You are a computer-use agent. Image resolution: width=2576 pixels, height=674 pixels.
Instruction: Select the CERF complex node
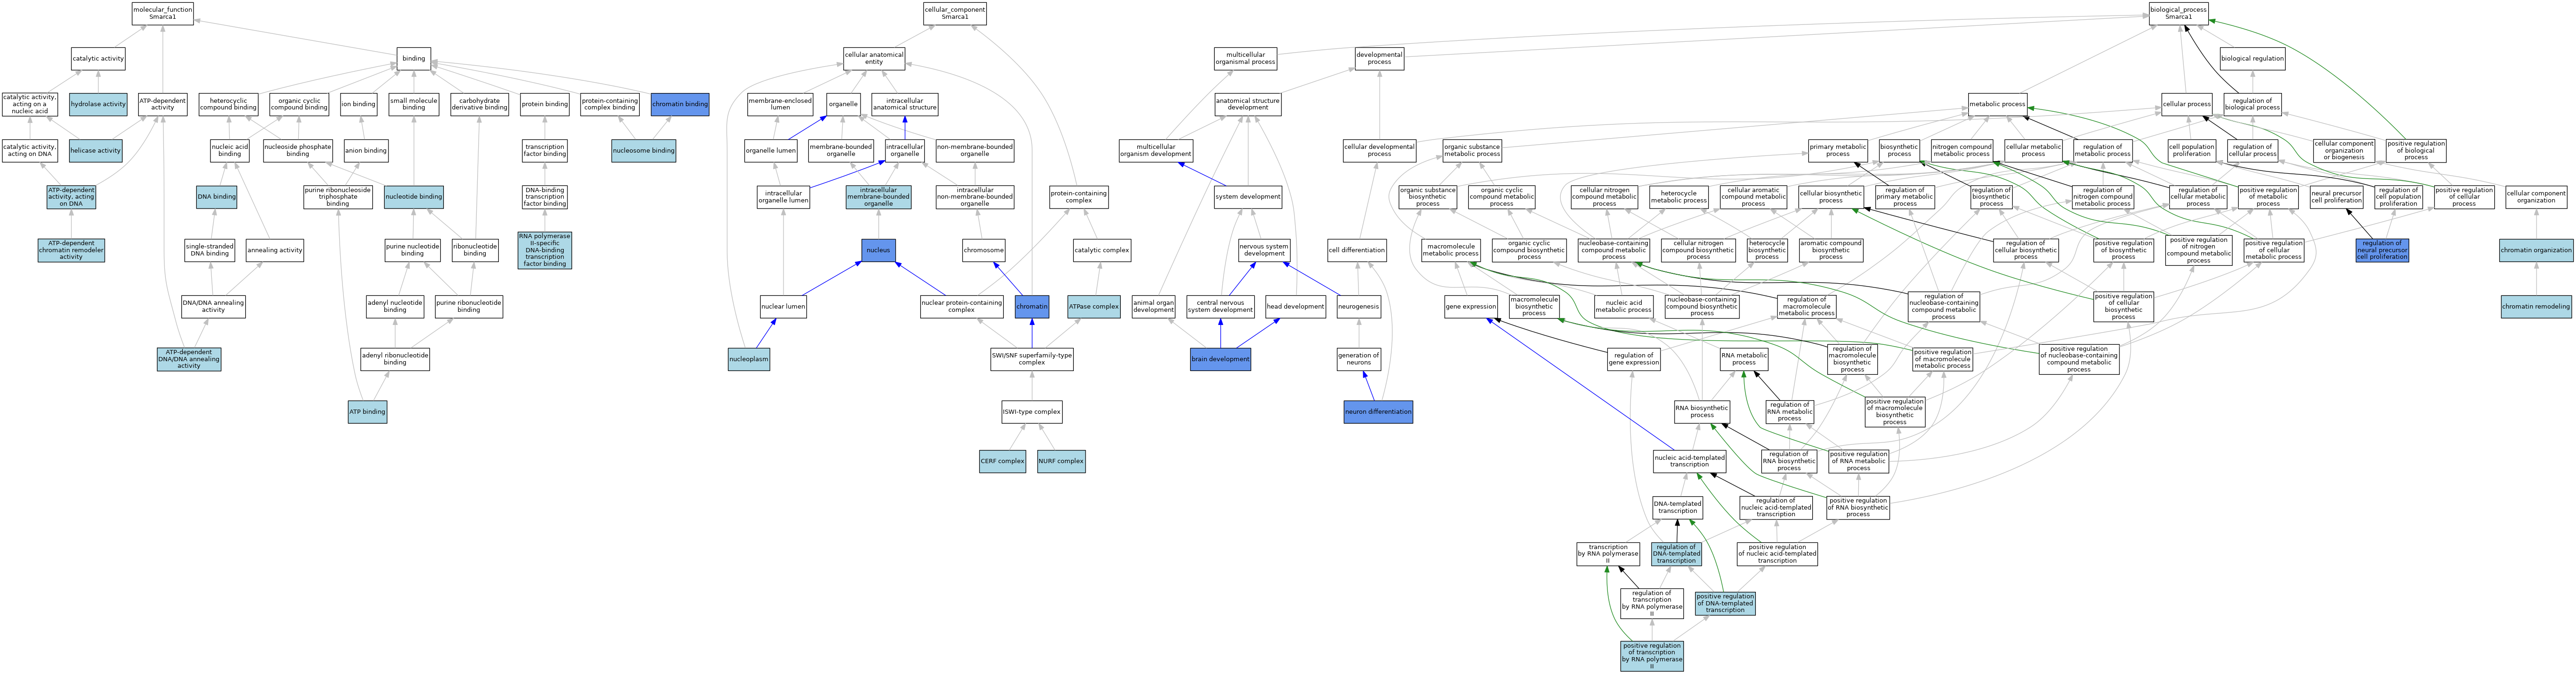[x=1003, y=461]
